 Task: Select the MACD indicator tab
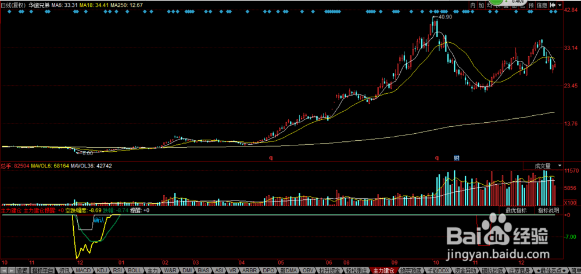(83, 271)
